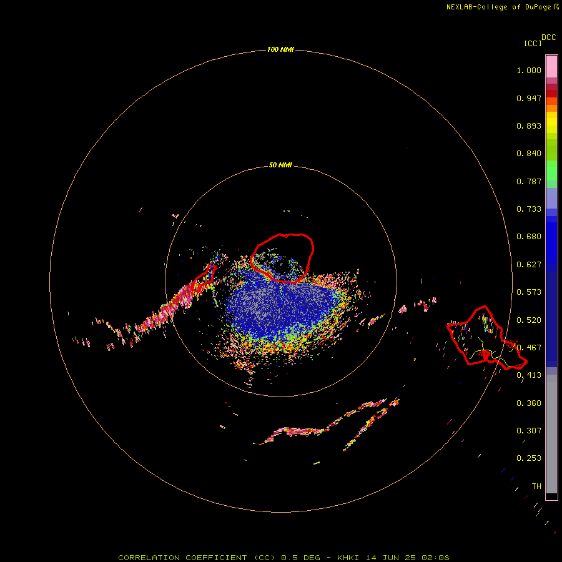Select the 0.520 scale value
The width and height of the screenshot is (562, 562).
pyautogui.click(x=529, y=320)
